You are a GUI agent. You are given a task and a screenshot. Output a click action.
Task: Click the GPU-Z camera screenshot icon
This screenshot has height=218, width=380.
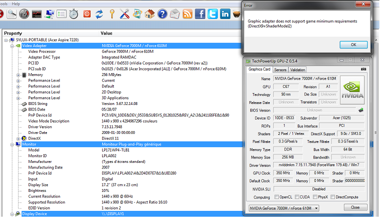[x=363, y=69]
